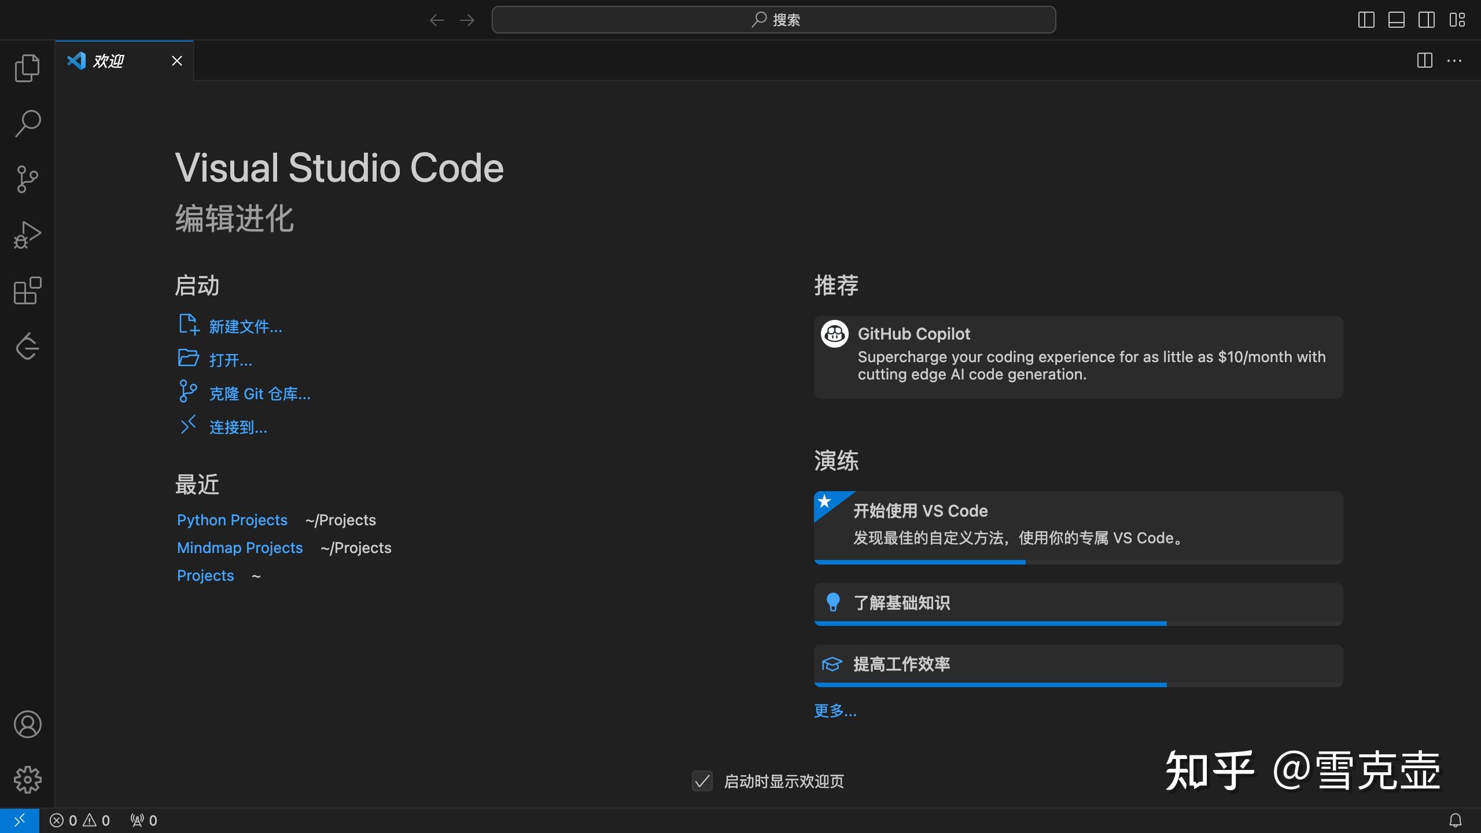Open the Accounts menu
This screenshot has width=1481, height=833.
(x=27, y=724)
